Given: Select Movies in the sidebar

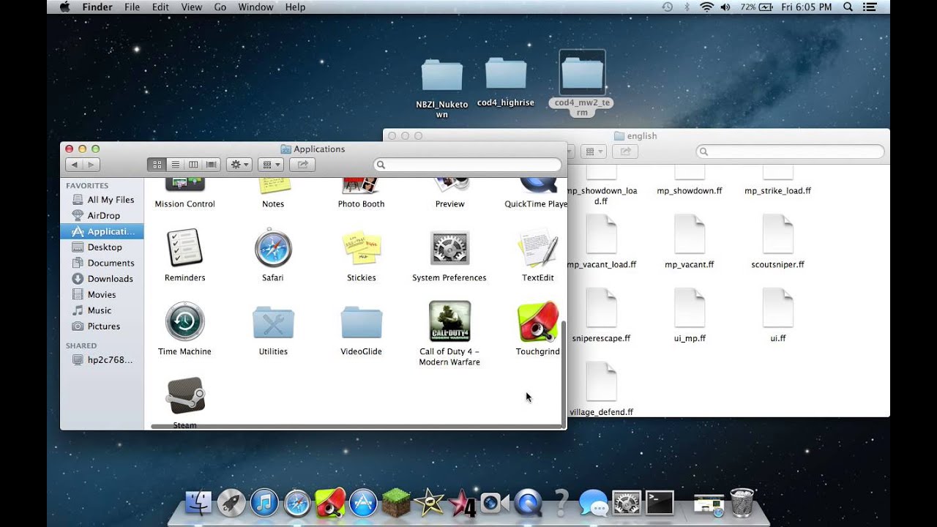Looking at the screenshot, I should 102,294.
